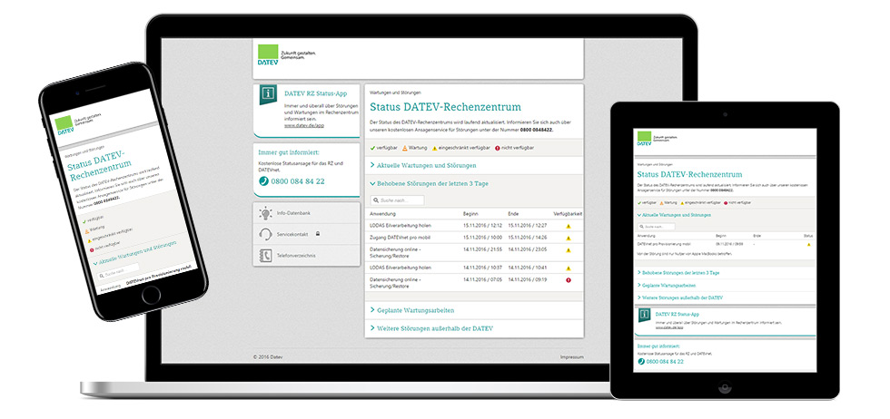Click the '14.11.2016 / 09:19' Ende cell

coord(528,279)
